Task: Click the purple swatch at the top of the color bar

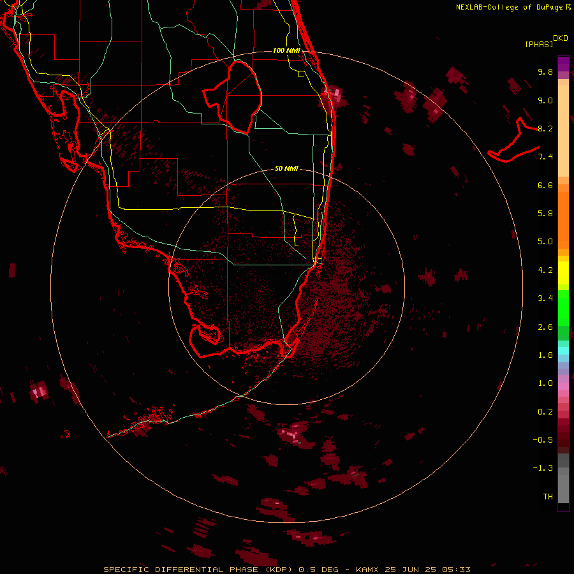Action: pyautogui.click(x=563, y=64)
